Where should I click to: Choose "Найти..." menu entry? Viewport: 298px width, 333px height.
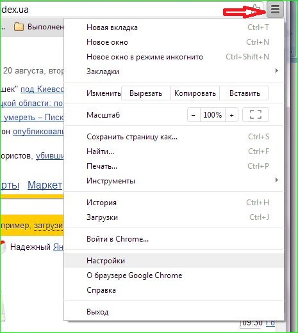[174, 151]
